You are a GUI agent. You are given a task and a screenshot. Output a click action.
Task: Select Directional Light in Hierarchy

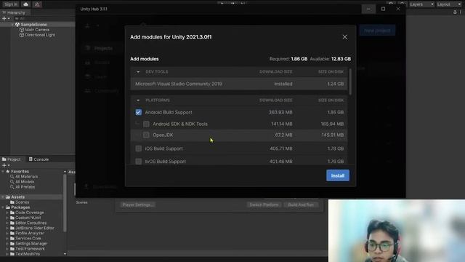(x=40, y=35)
